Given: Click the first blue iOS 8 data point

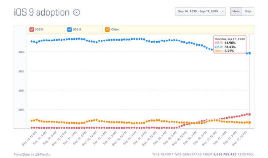Looking at the screenshot, I should (x=31, y=41).
